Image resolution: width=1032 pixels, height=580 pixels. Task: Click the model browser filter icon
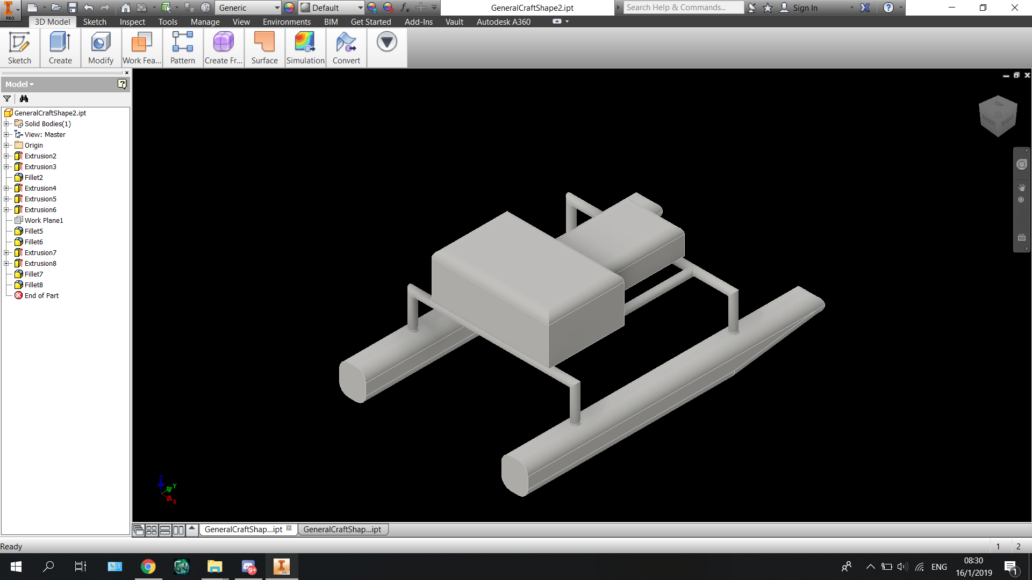(x=7, y=99)
